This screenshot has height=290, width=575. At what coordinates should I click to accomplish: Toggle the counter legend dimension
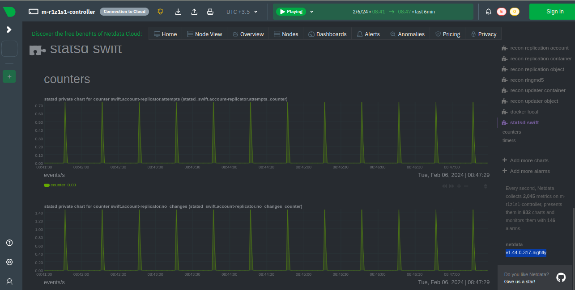click(57, 185)
